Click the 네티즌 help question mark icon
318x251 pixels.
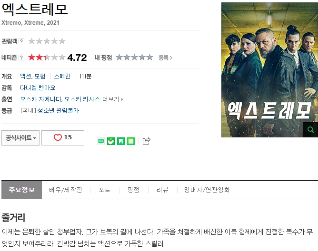click(x=21, y=58)
